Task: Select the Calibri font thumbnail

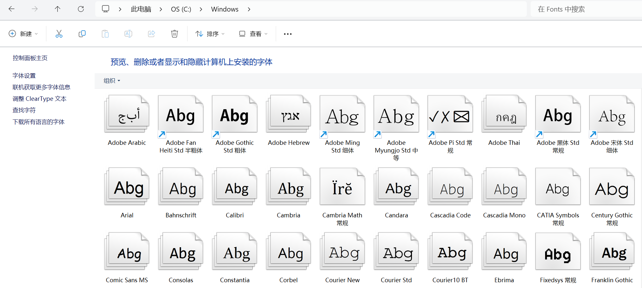Action: click(235, 187)
